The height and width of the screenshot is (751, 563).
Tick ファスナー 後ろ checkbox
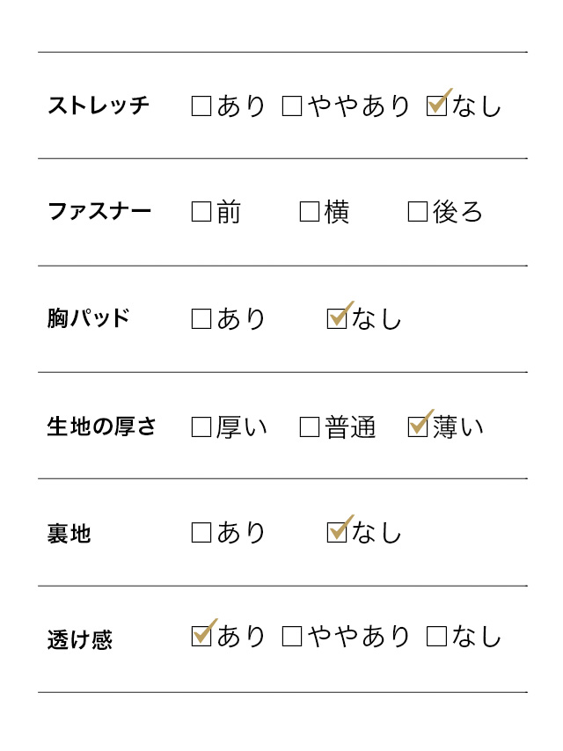point(418,212)
